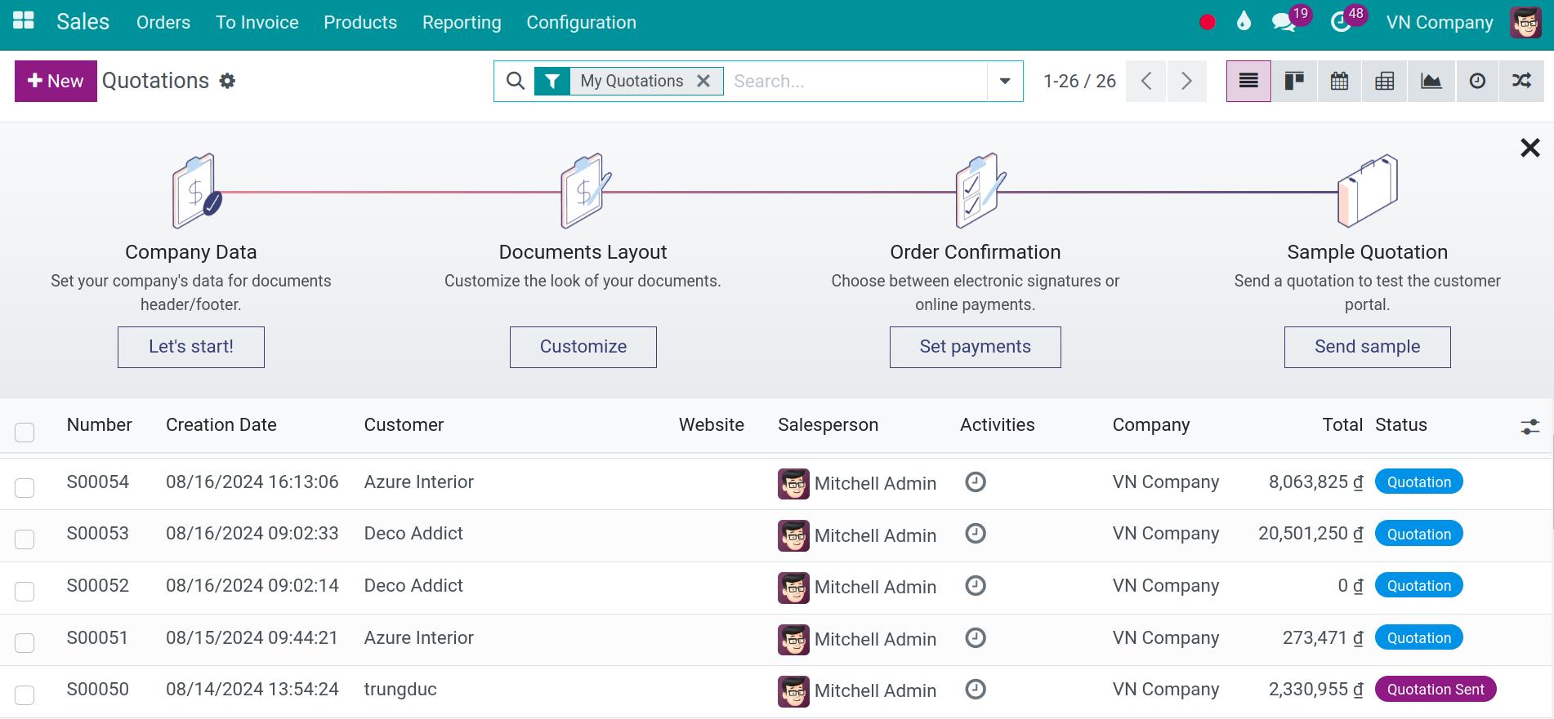Switch to kanban view

(x=1294, y=81)
